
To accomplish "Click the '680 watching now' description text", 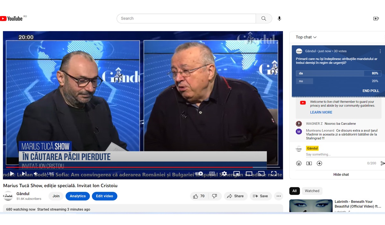I will coord(21,210).
